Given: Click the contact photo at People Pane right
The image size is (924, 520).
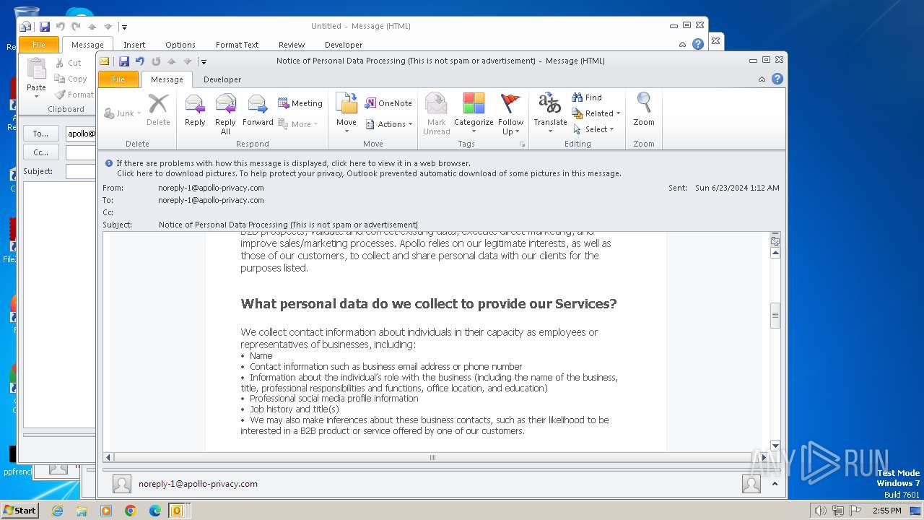Looking at the screenshot, I should point(751,484).
